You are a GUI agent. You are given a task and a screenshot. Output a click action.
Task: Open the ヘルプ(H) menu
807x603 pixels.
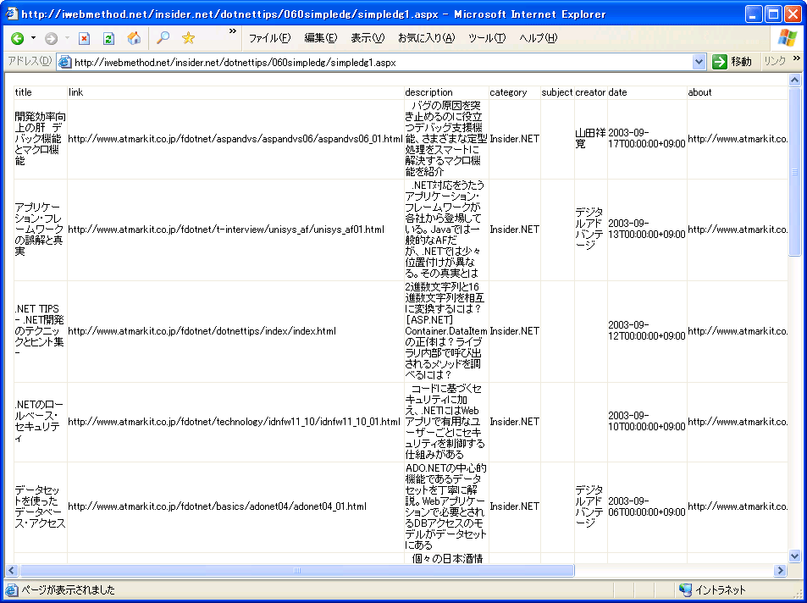click(x=538, y=37)
